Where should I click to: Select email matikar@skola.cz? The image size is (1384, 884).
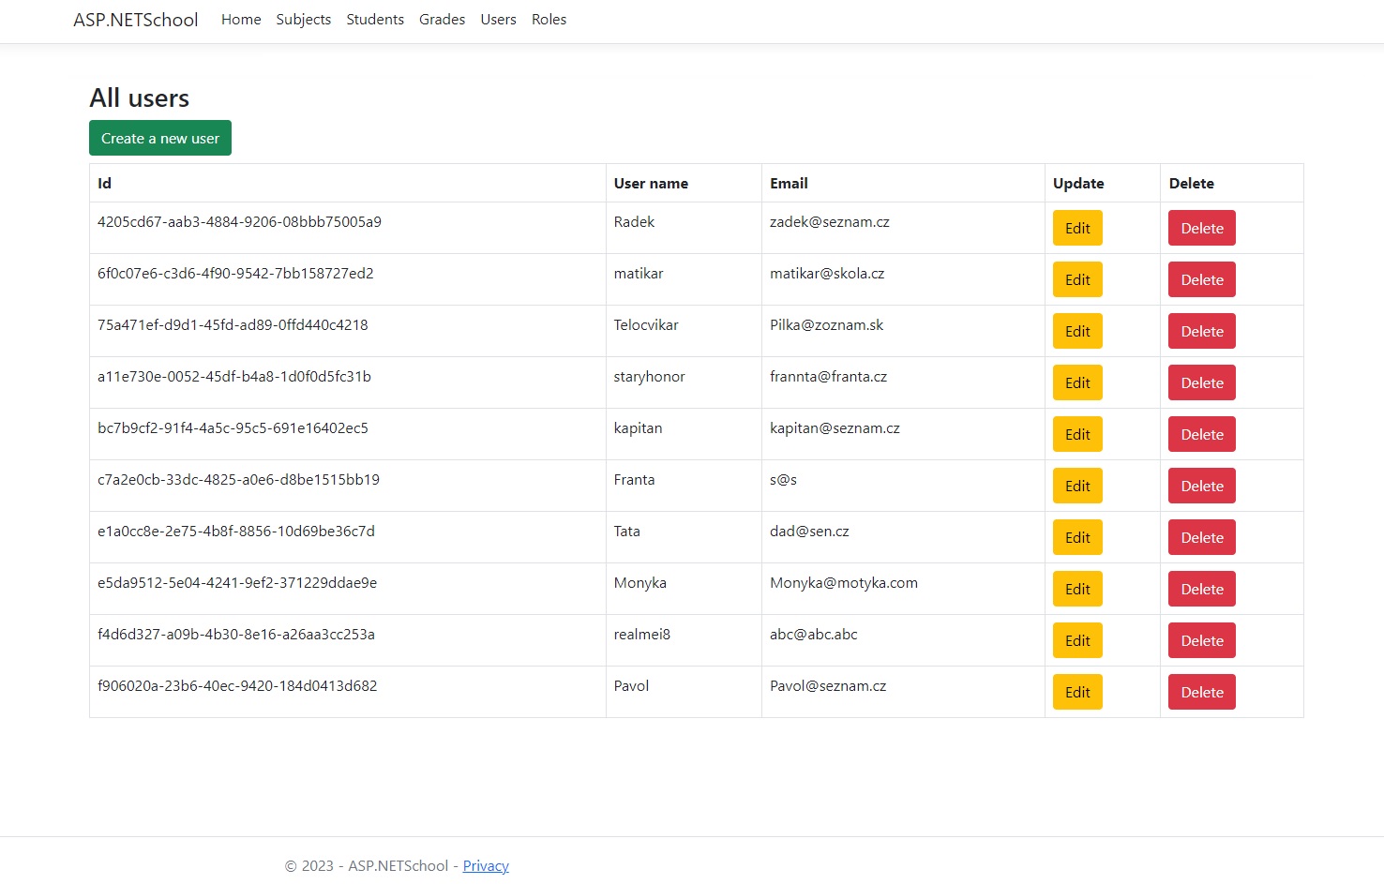[827, 274]
